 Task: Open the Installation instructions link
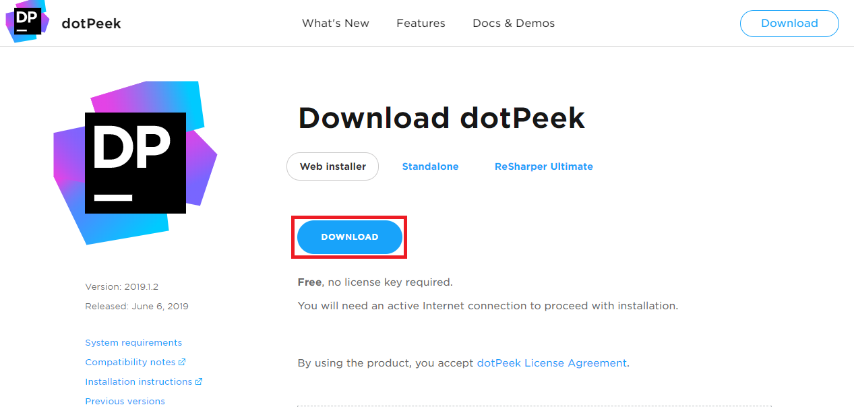point(139,381)
